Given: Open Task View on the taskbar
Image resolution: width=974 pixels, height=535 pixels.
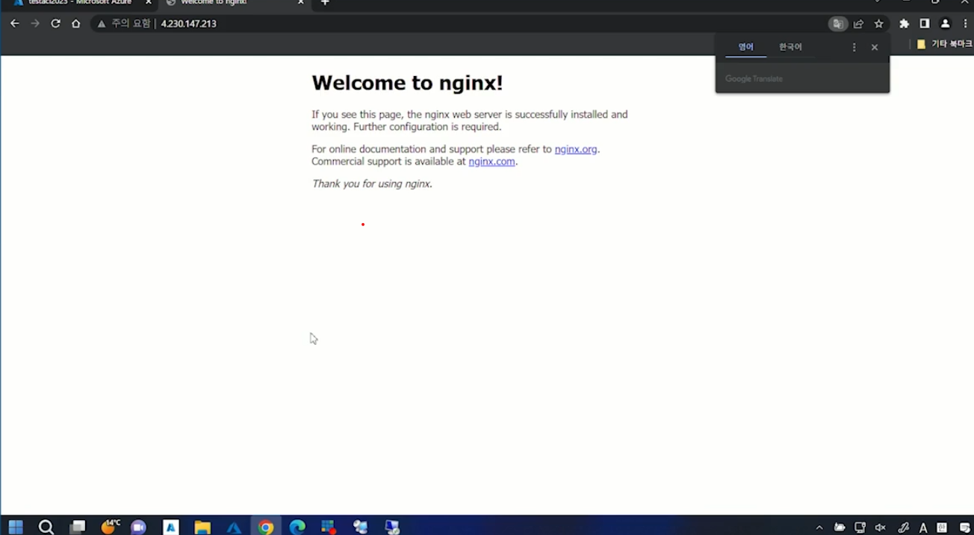Looking at the screenshot, I should coord(78,527).
